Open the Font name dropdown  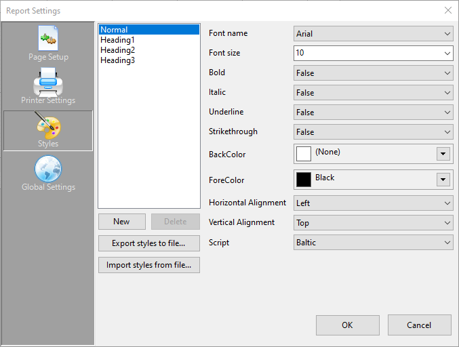click(373, 34)
